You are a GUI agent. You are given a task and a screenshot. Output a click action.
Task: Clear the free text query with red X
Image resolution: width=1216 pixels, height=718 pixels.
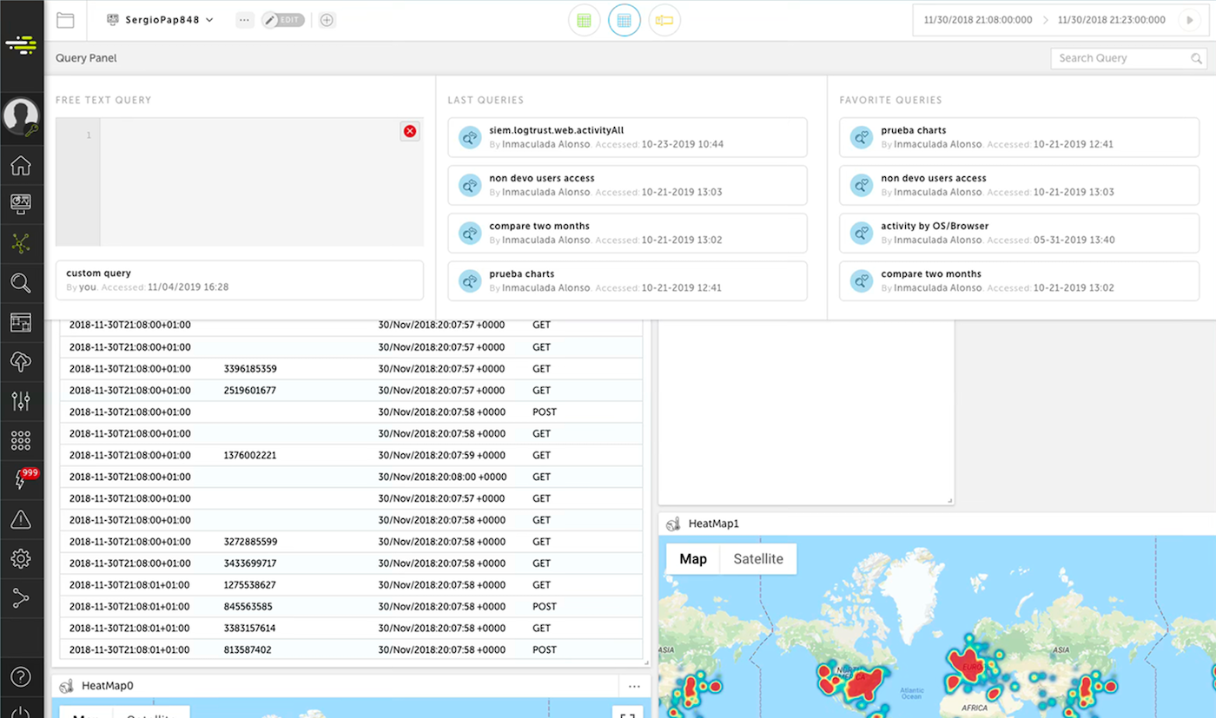(410, 131)
